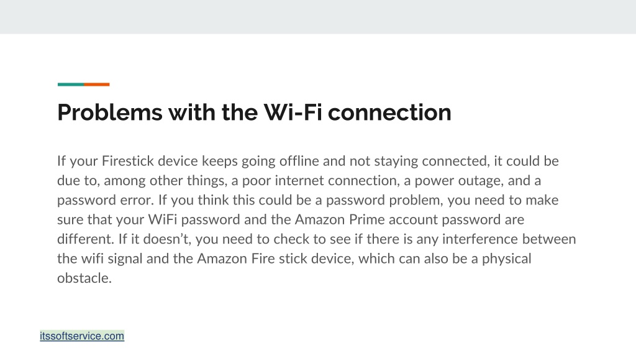Click the word 'connection' in the heading
This screenshot has width=636, height=358.
pyautogui.click(x=389, y=112)
